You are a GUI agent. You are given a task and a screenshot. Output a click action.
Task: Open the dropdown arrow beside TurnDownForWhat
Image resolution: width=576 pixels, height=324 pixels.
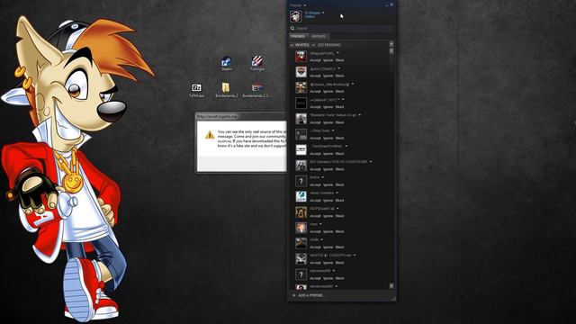(346, 146)
